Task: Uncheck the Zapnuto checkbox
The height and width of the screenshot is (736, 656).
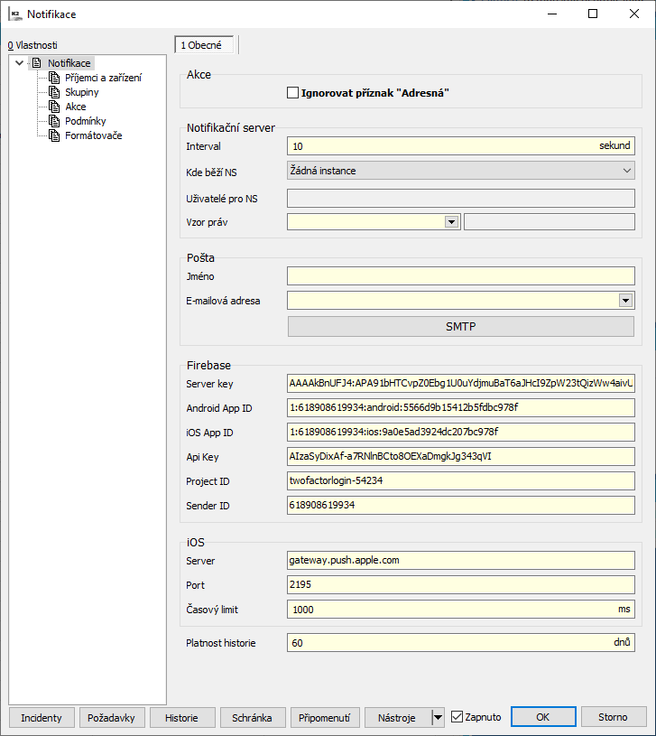Action: click(x=457, y=717)
